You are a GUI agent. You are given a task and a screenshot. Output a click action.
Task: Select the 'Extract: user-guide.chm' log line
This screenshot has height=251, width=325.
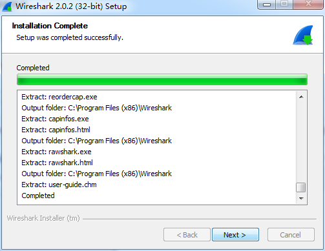[59, 185]
